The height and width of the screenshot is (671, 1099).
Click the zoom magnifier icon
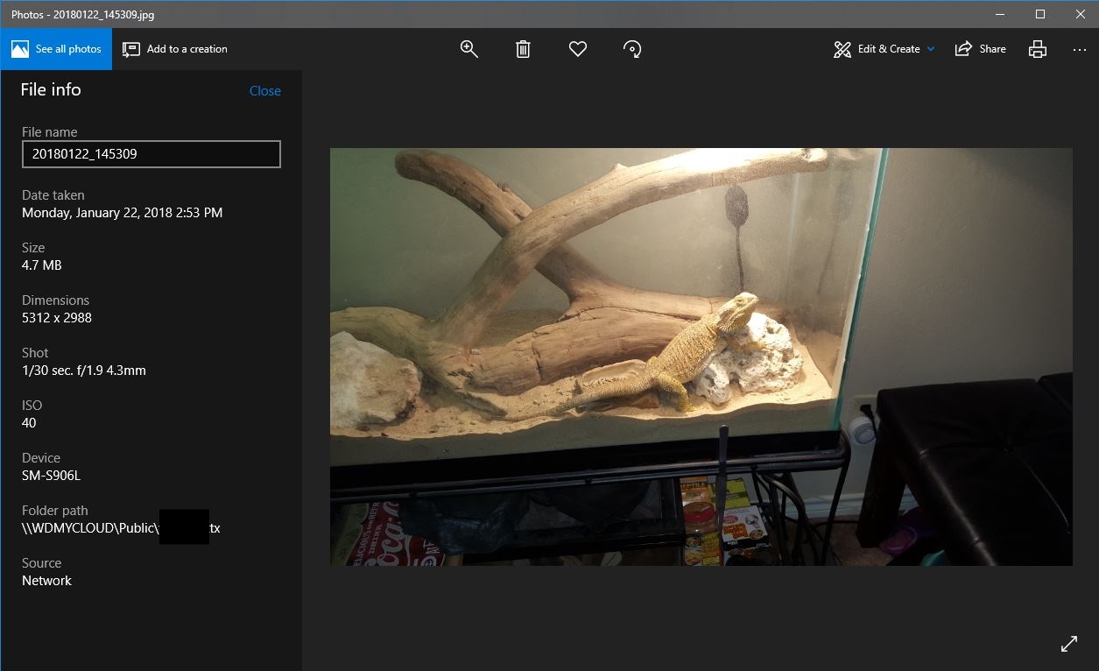click(x=468, y=49)
